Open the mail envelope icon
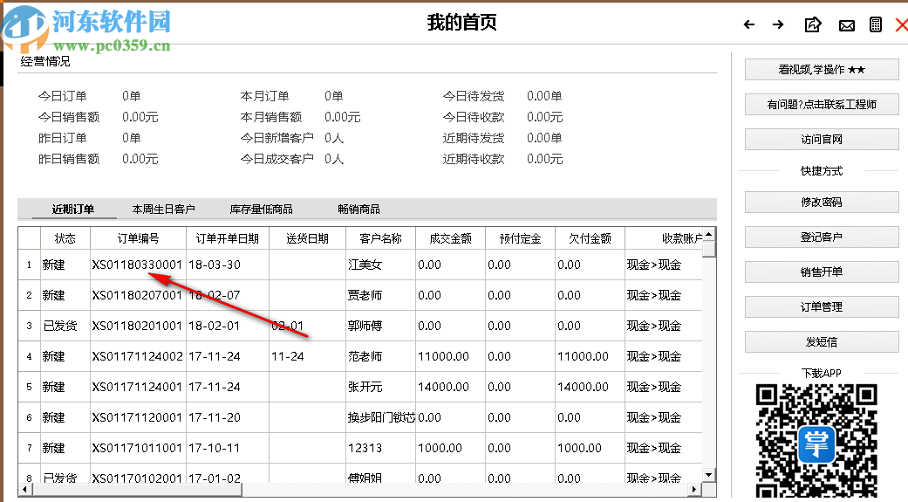The width and height of the screenshot is (908, 502). point(847,25)
